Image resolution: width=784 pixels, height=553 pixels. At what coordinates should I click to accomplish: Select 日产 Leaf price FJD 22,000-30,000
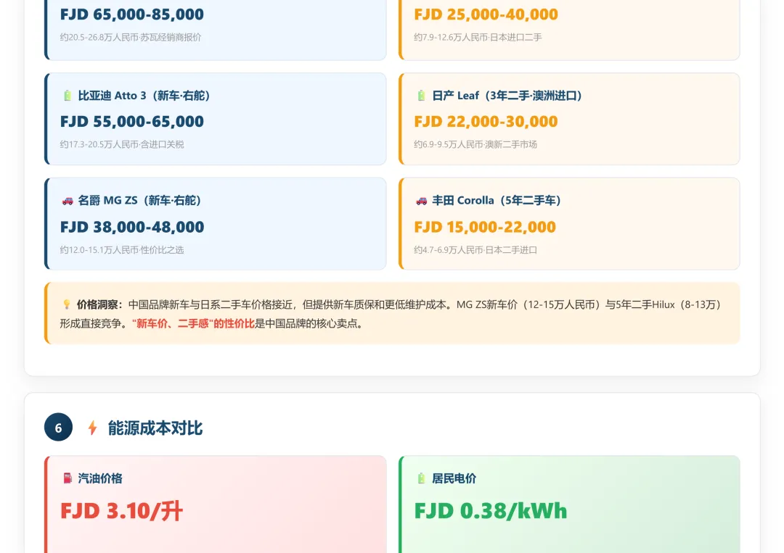(x=486, y=122)
